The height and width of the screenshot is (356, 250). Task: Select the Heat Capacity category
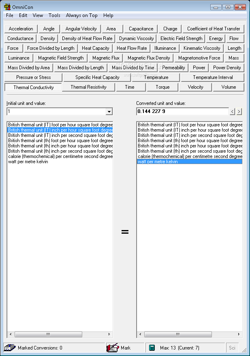96,48
